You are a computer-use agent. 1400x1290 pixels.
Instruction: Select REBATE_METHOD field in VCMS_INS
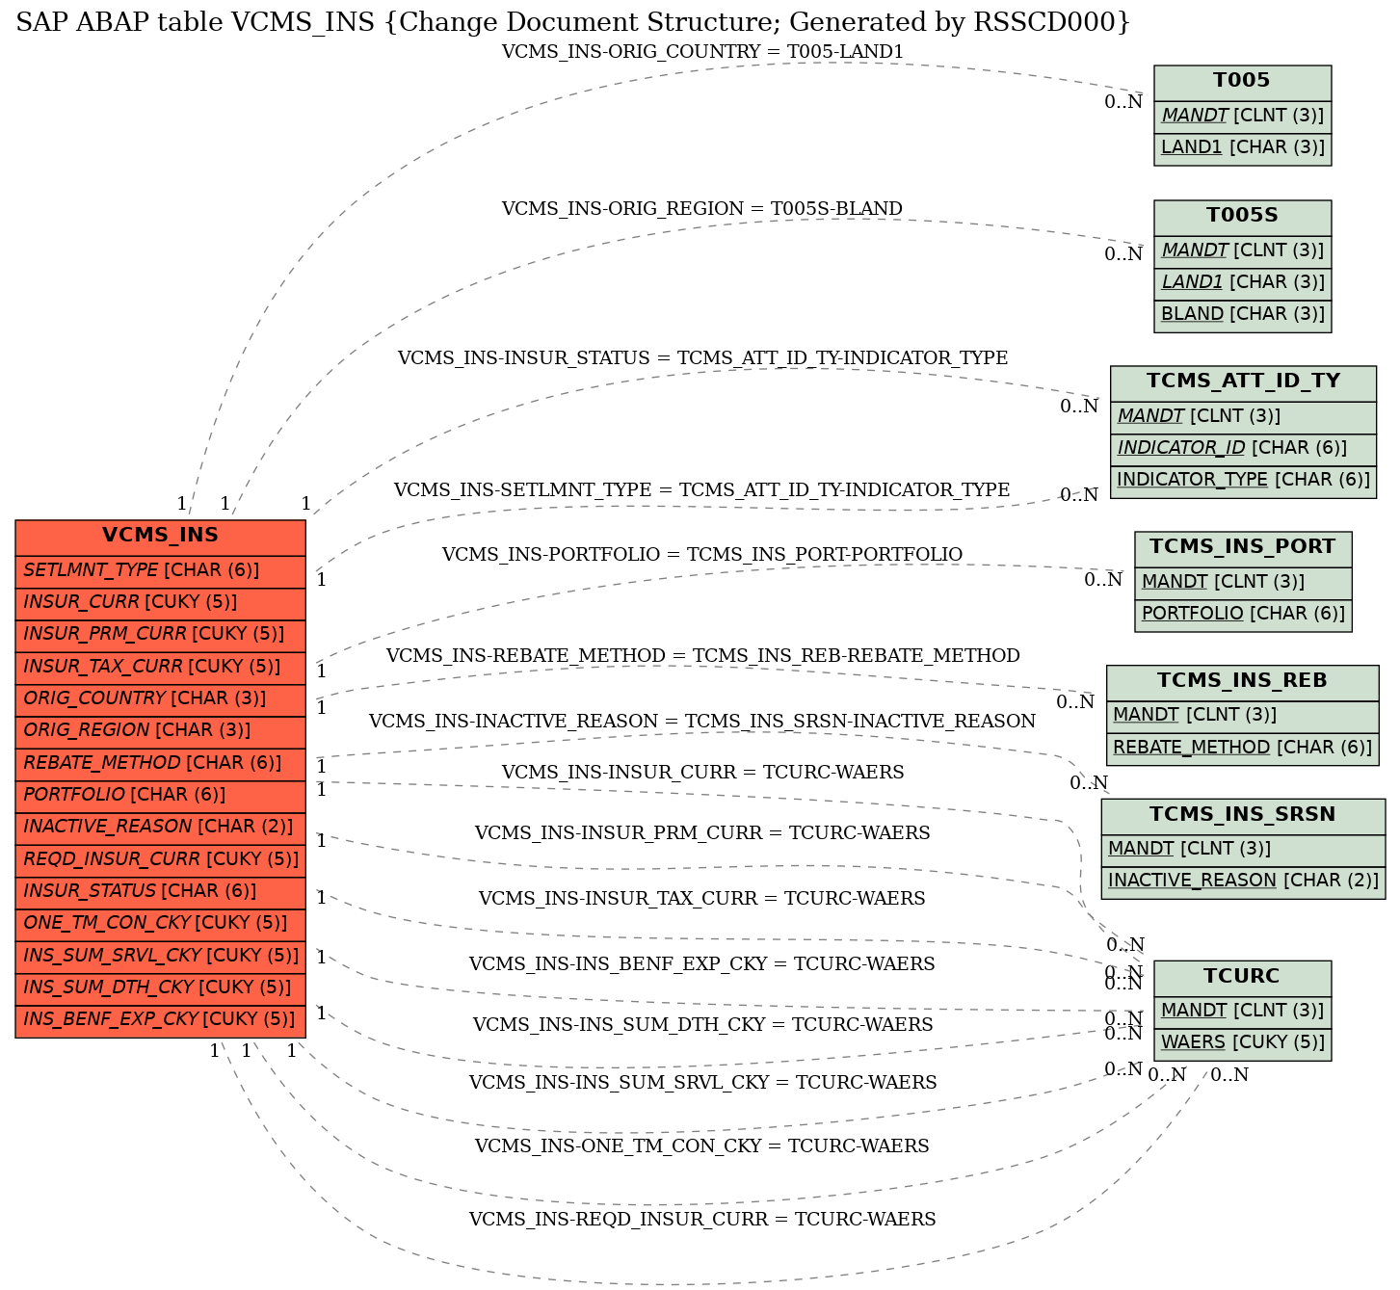pyautogui.click(x=160, y=765)
